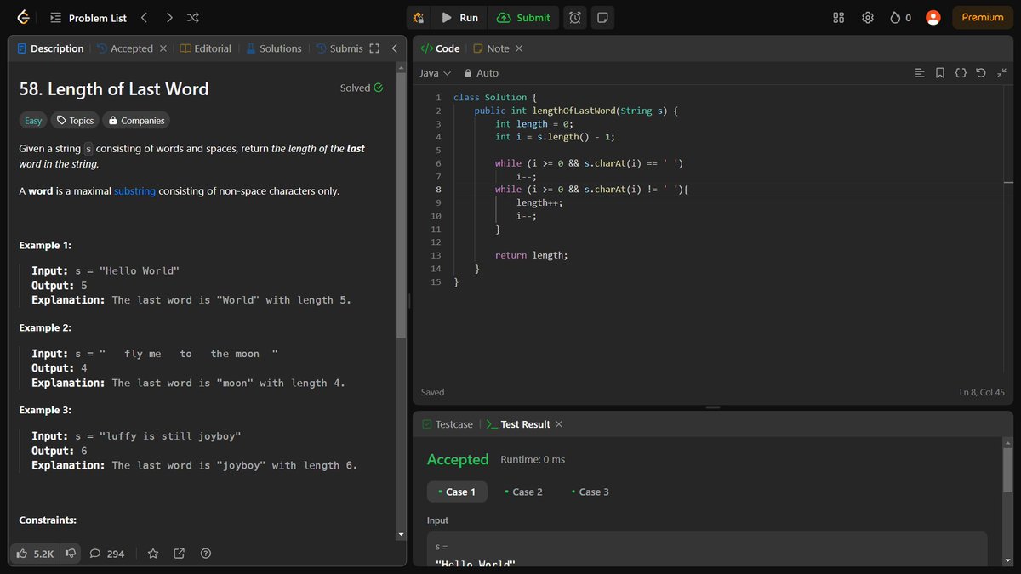Viewport: 1021px width, 574px height.
Task: Open the Submissions tab
Action: [x=339, y=48]
